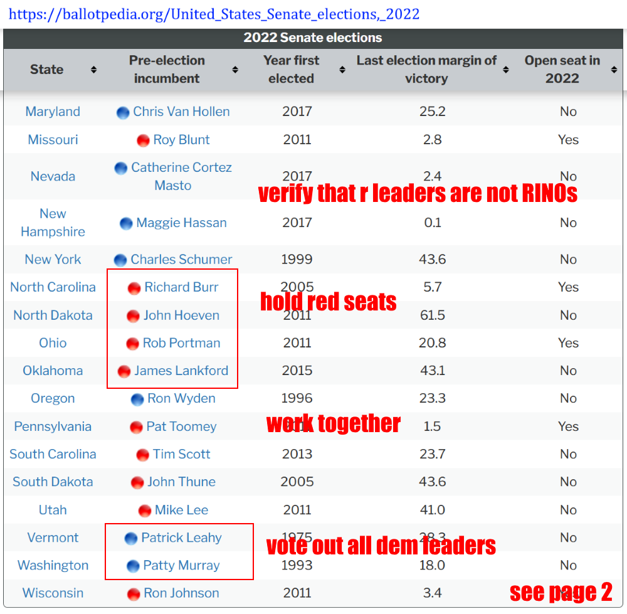Click the red party dot beside James Lankford
627x614 pixels.
tap(124, 372)
